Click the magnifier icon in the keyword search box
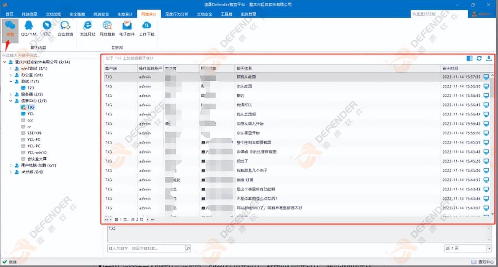 188,248
